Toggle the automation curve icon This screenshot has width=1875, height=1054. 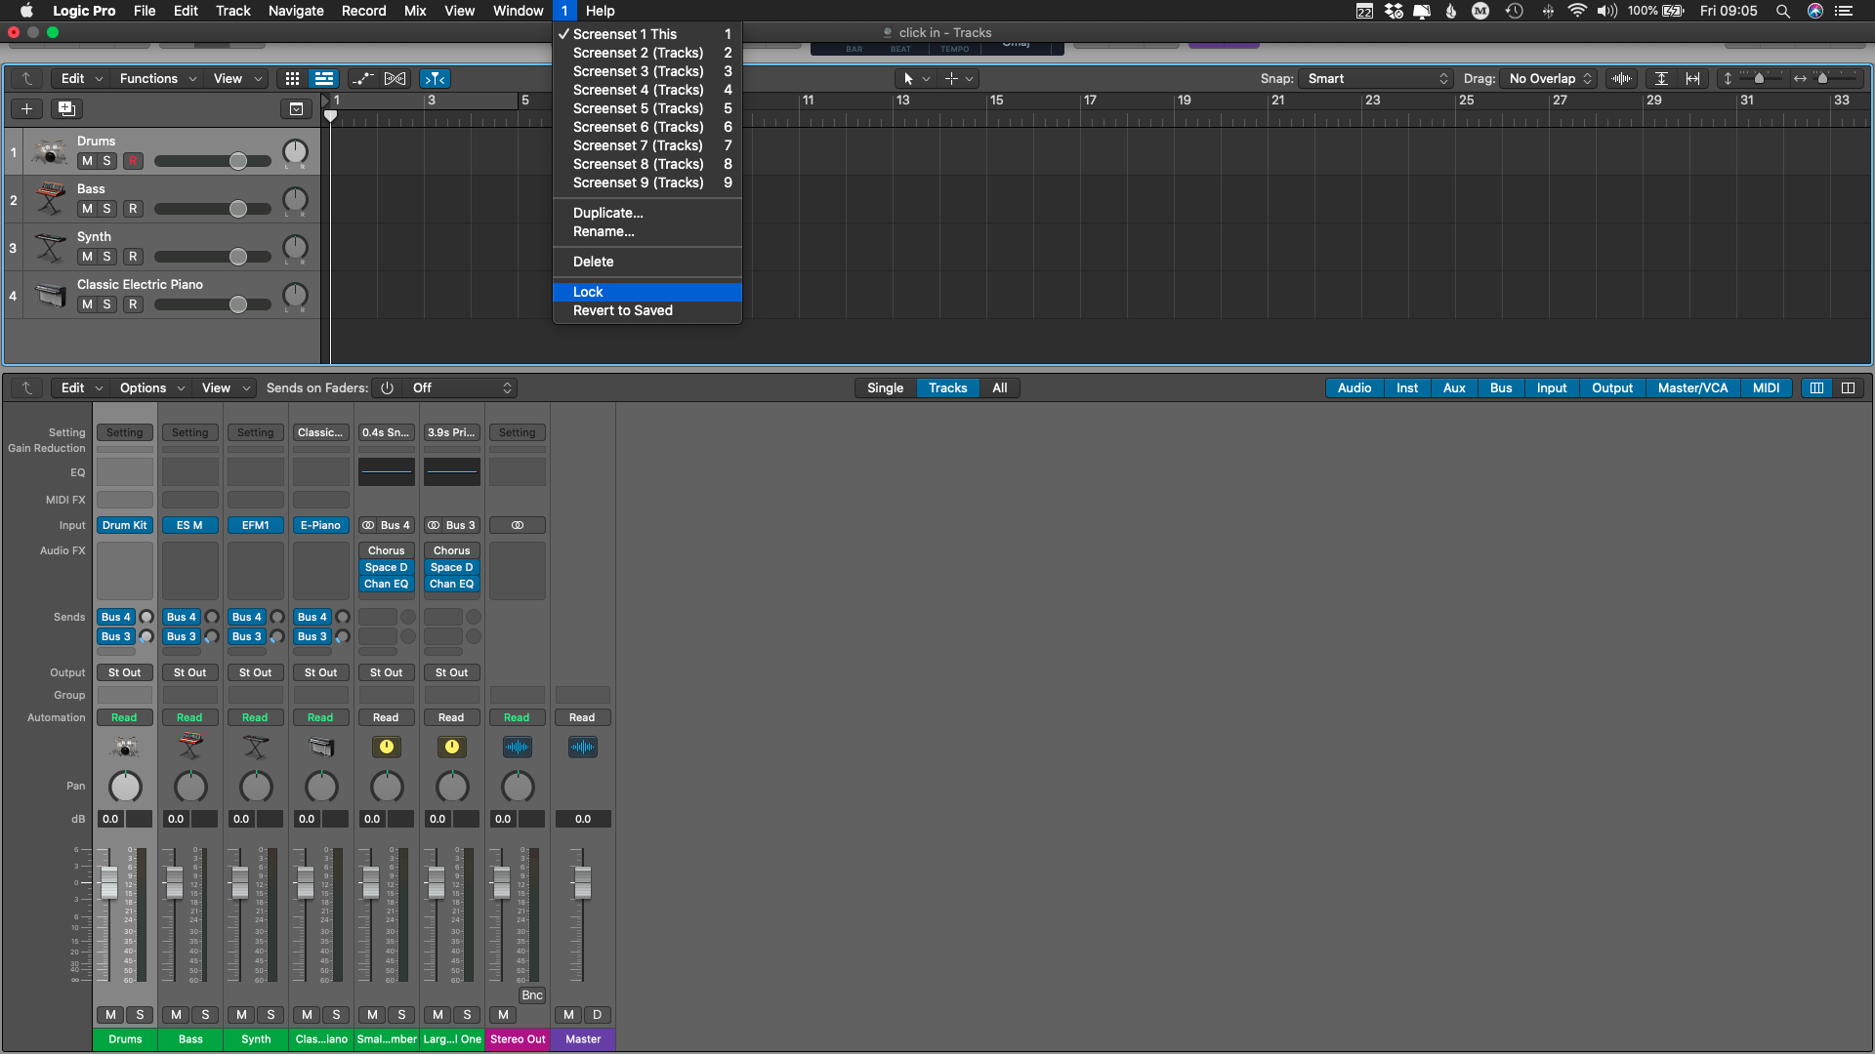click(x=362, y=78)
